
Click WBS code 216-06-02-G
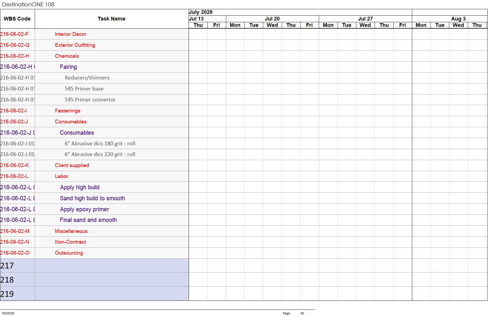pyautogui.click(x=15, y=45)
